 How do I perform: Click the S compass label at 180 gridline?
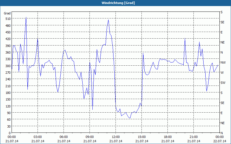pos(221,93)
